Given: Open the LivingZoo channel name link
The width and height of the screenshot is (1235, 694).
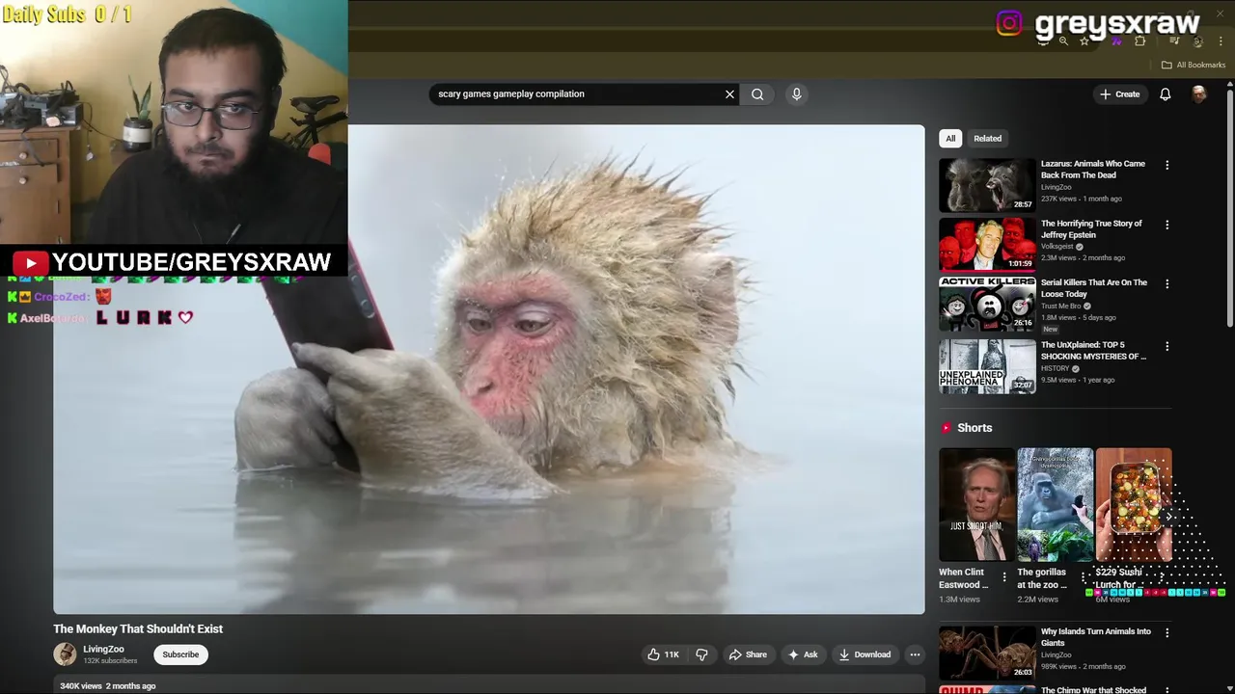Looking at the screenshot, I should point(103,649).
